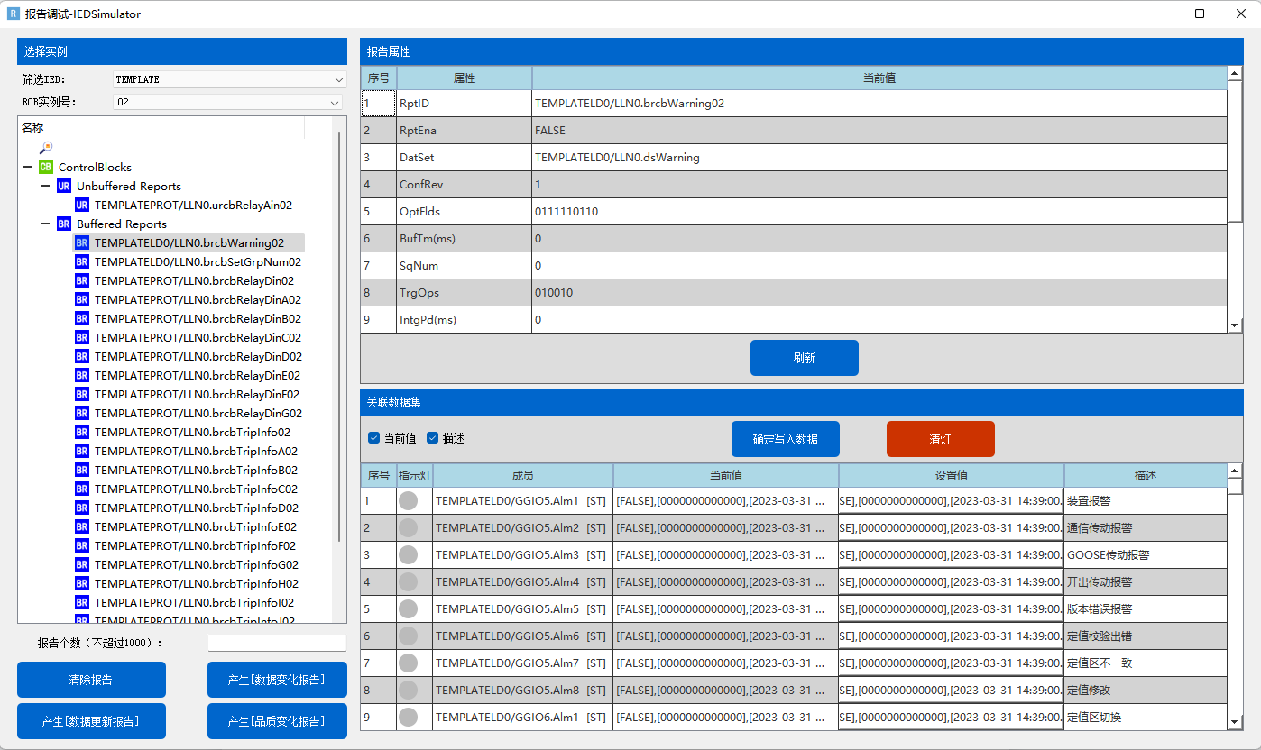The image size is (1261, 750).
Task: Click the BR icon of brcbTripInfo02
Action: coord(82,432)
